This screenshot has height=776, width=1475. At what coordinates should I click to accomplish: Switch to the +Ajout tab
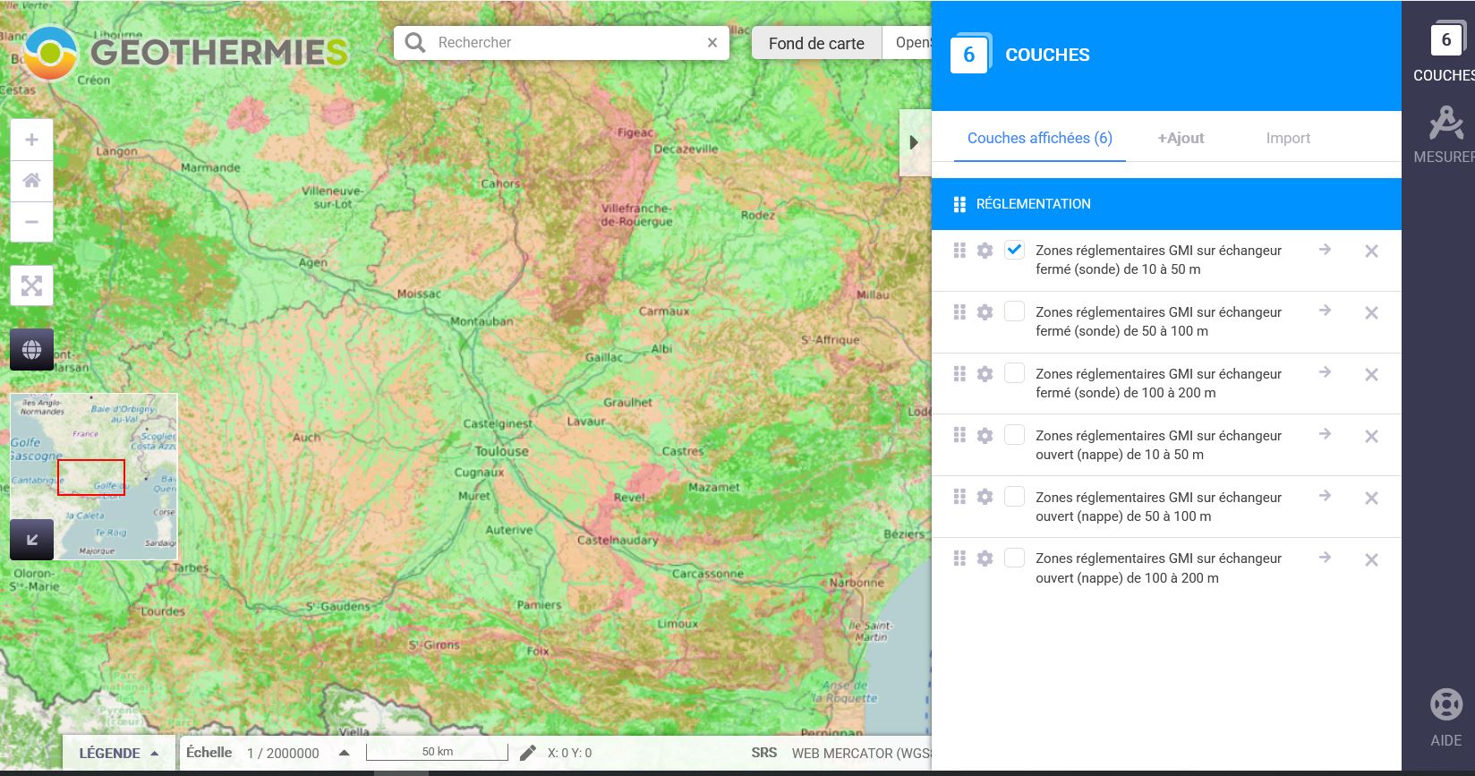1181,138
